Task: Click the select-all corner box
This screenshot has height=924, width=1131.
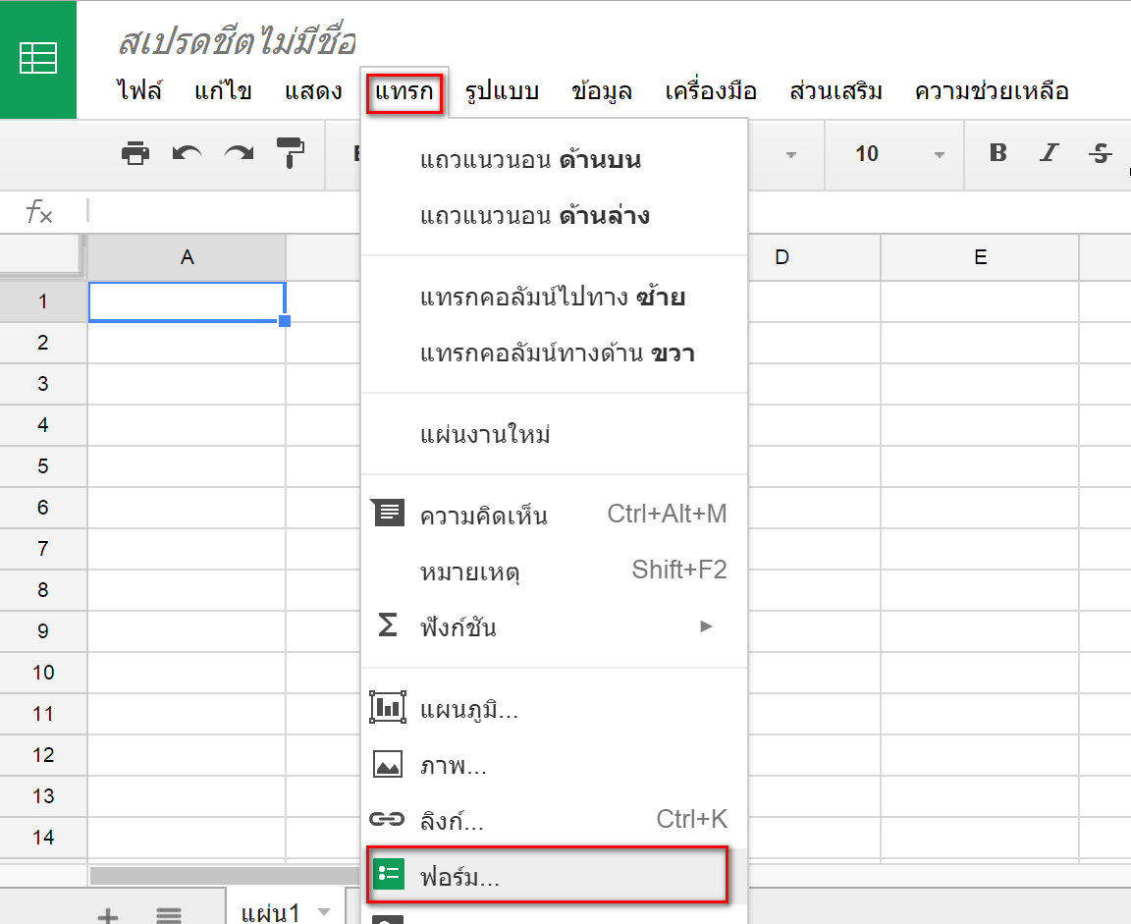Action: pyautogui.click(x=42, y=256)
